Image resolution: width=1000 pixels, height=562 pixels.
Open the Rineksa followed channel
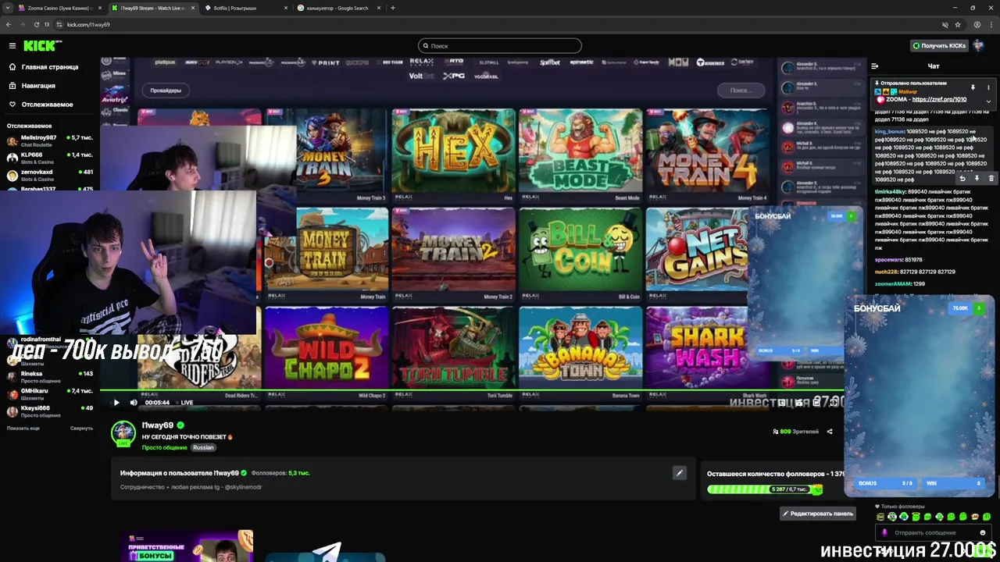(x=50, y=376)
